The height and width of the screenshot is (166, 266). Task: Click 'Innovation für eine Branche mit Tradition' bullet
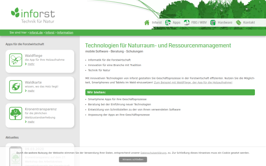114,65
